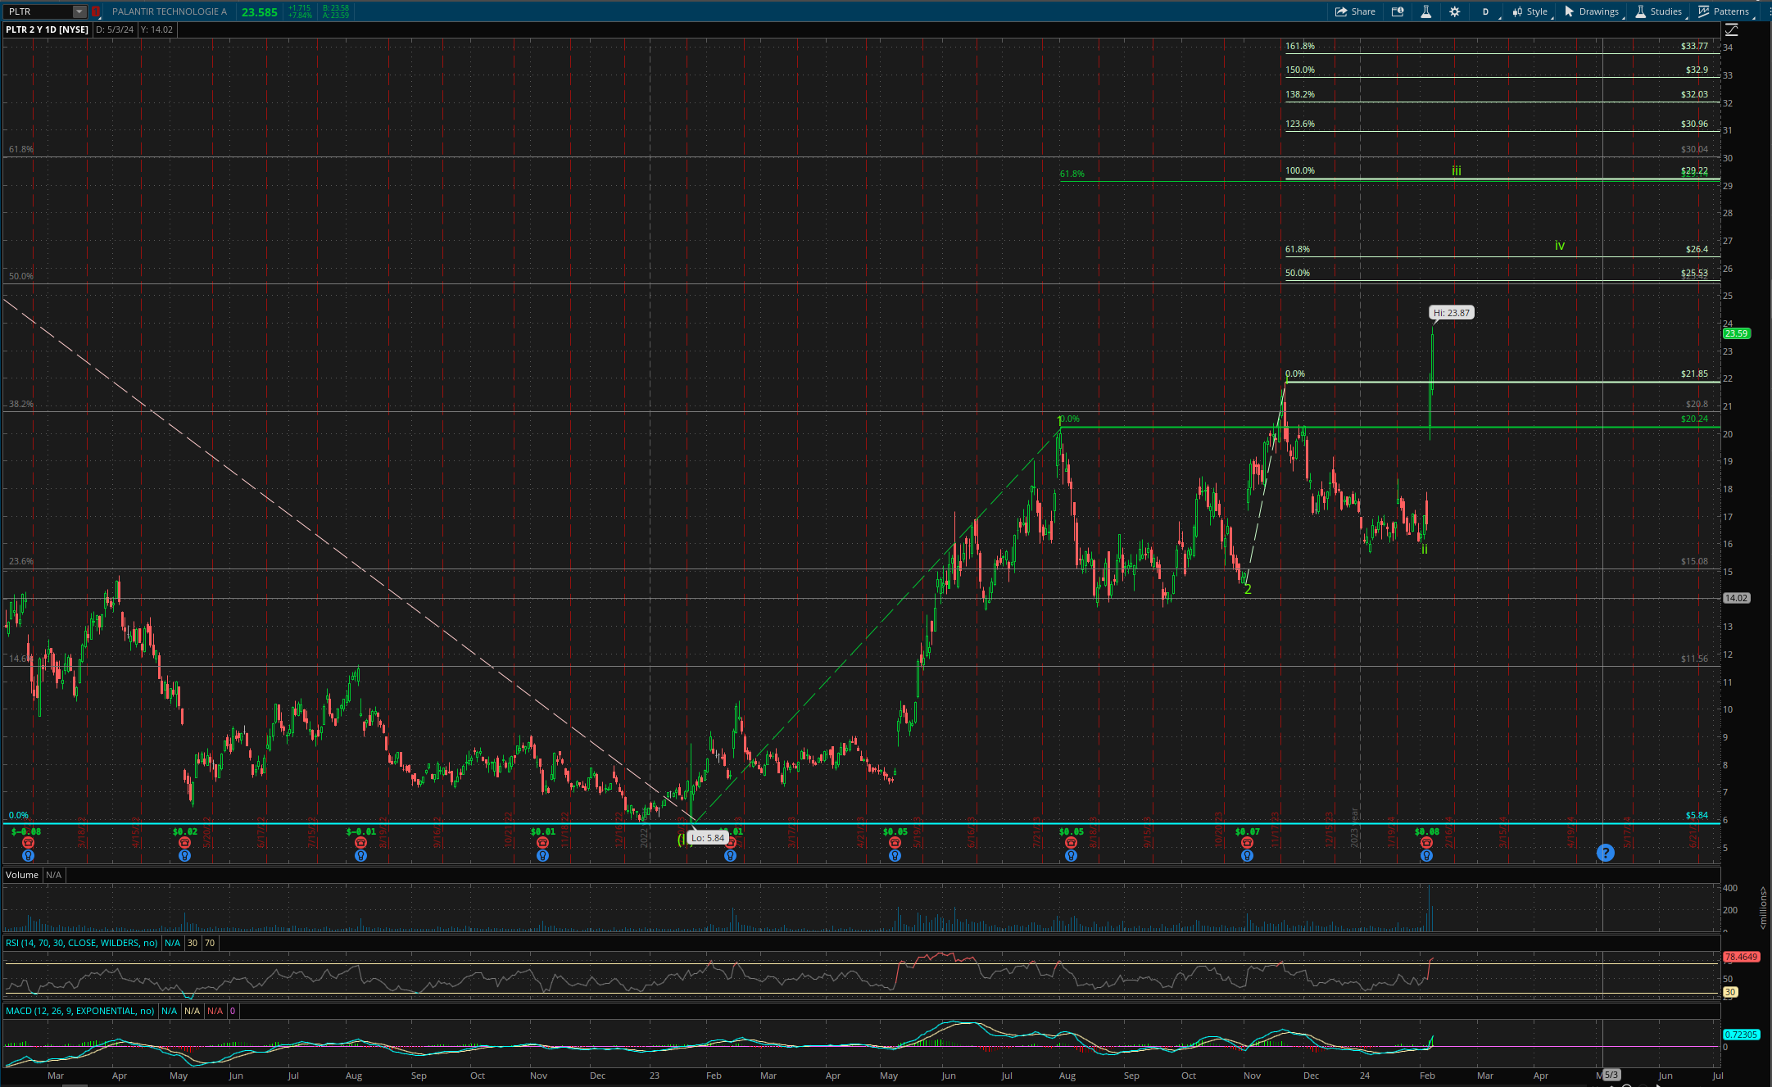Click the Patterns button
The height and width of the screenshot is (1087, 1772).
click(1723, 11)
